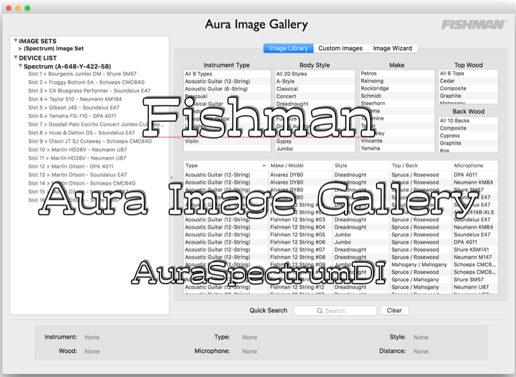Pick Graphite in the Back Wood list
The image size is (516, 377).
click(468, 143)
